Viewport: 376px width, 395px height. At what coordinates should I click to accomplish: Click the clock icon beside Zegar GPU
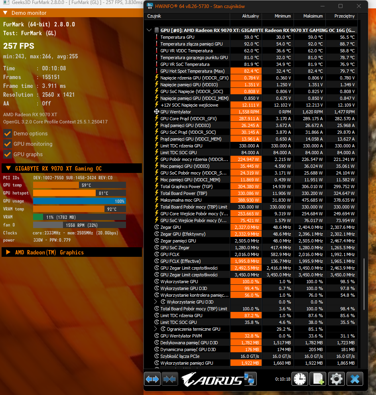[156, 227]
